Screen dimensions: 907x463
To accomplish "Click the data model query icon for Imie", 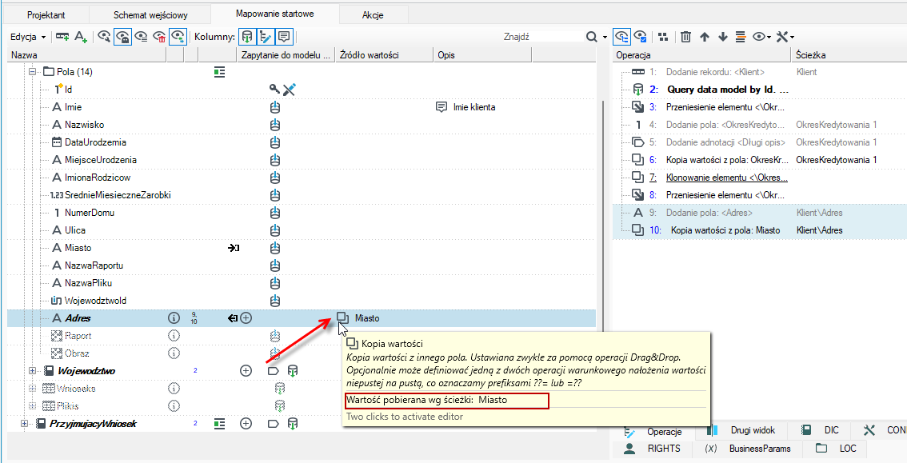I will point(276,107).
